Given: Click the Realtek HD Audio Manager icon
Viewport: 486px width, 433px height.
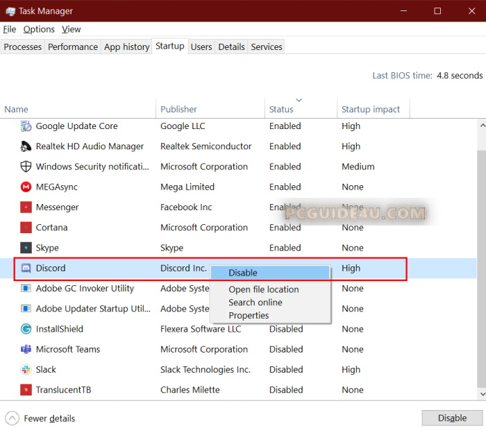Looking at the screenshot, I should tap(26, 146).
